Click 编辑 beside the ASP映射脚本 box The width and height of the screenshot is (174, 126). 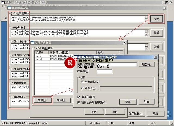[156, 33]
